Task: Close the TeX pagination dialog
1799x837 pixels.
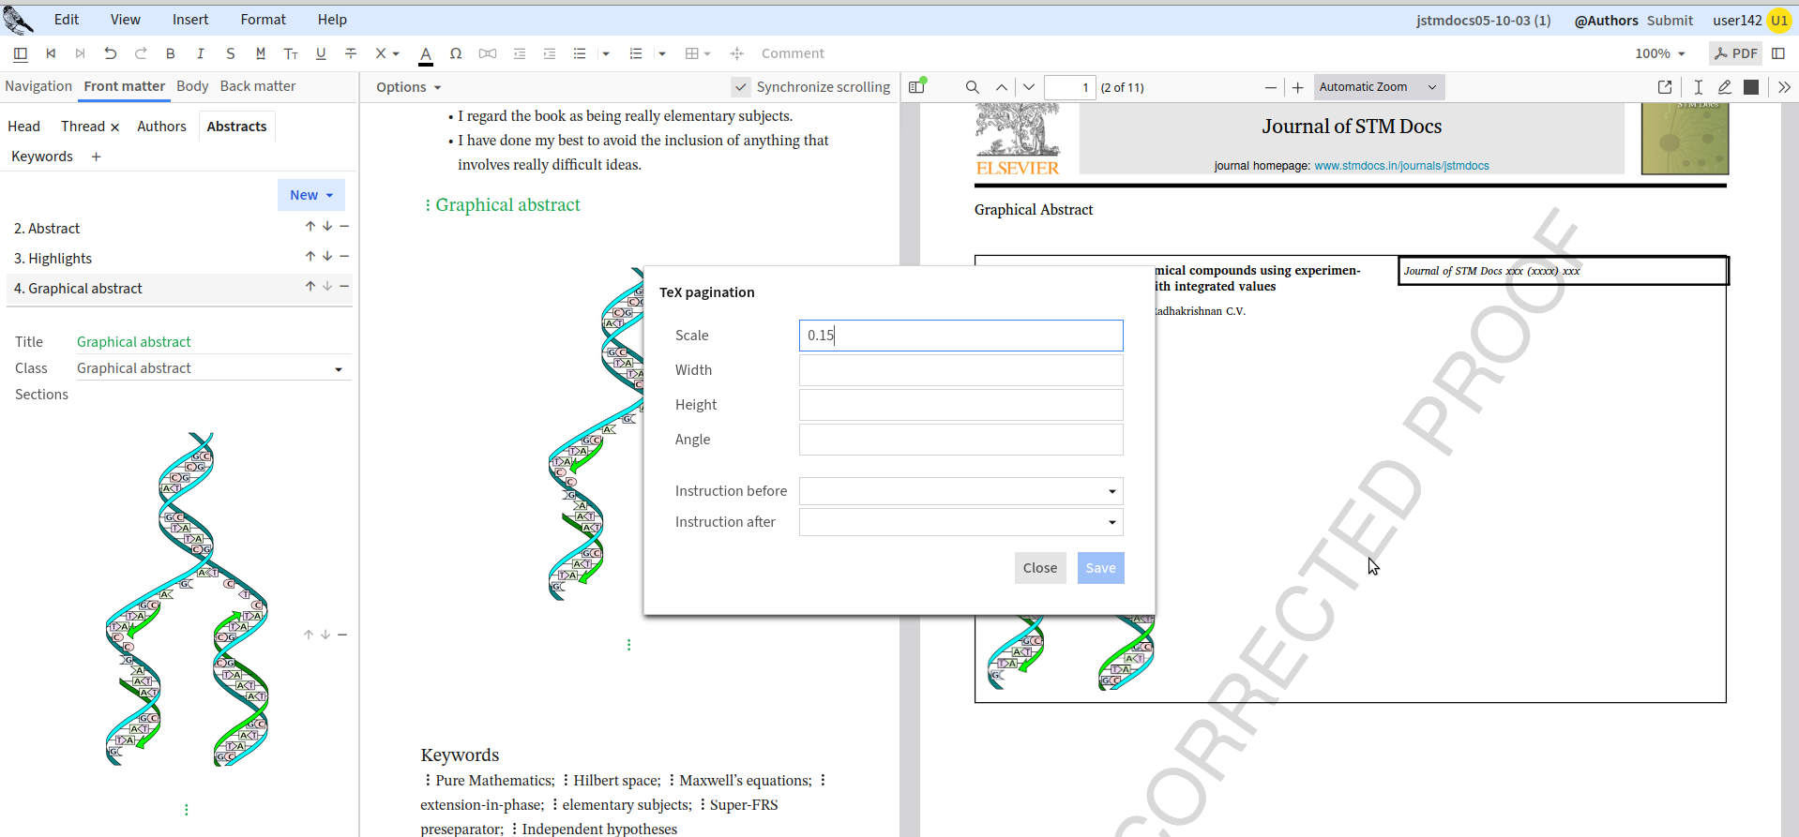Action: point(1039,568)
